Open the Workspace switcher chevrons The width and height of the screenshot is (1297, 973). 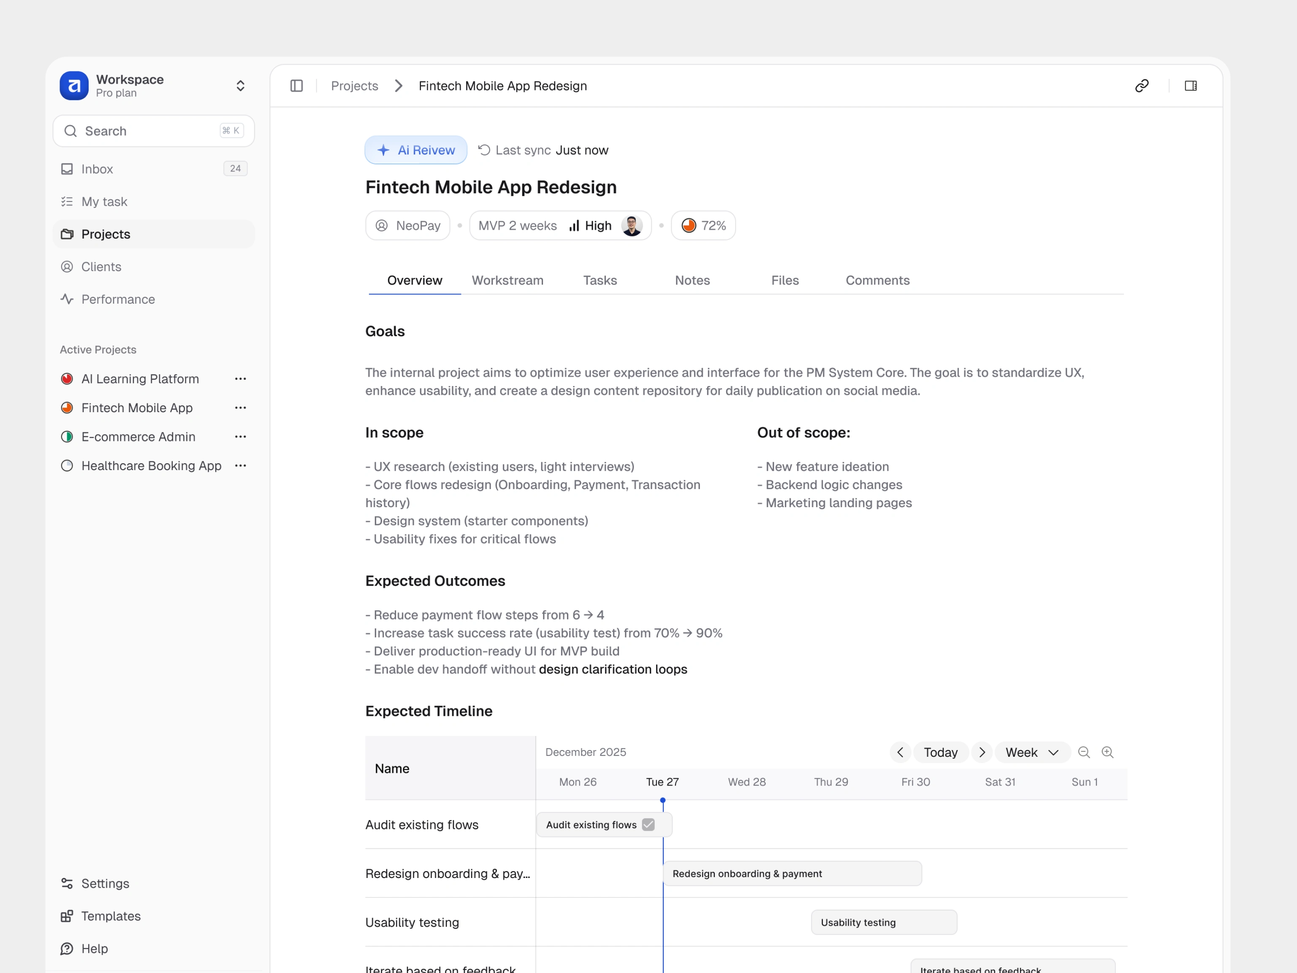coord(240,86)
